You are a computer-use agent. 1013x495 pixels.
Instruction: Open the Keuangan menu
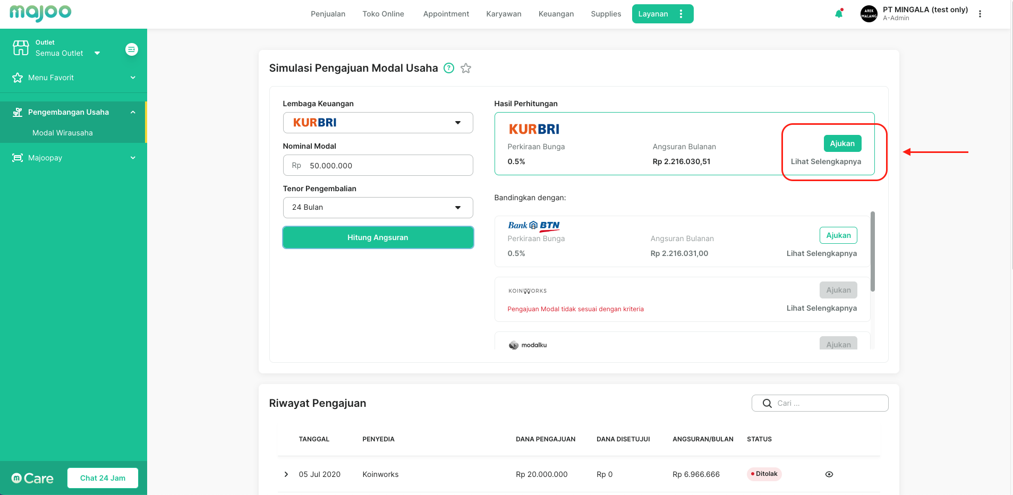(x=556, y=14)
